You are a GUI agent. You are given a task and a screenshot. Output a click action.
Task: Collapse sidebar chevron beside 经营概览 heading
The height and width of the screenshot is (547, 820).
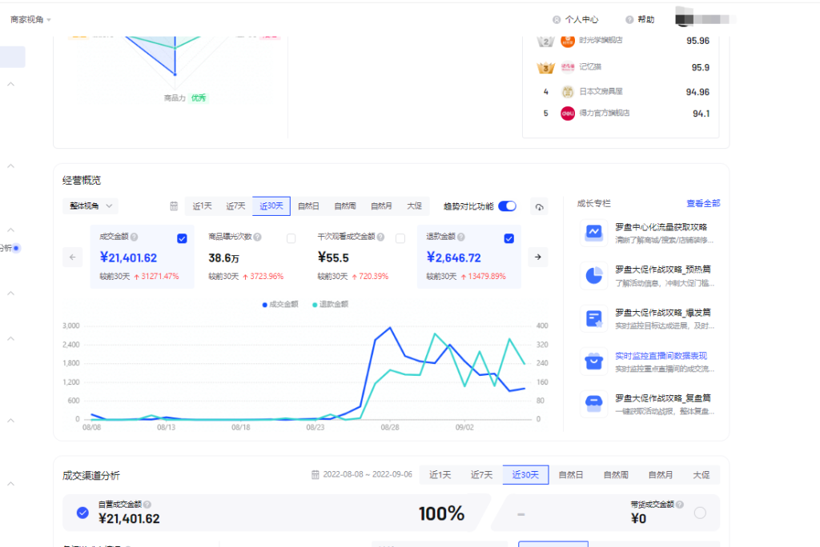point(10,166)
